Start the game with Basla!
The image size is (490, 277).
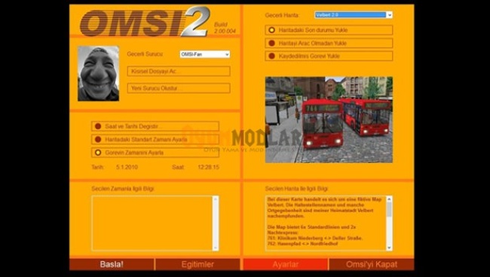112,264
